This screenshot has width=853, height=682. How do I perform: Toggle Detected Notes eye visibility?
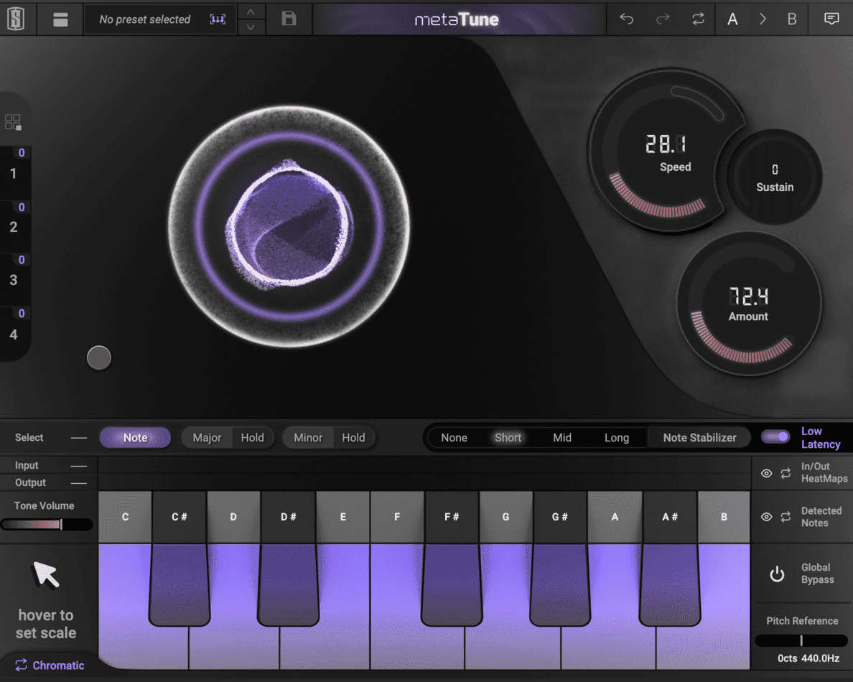click(767, 517)
